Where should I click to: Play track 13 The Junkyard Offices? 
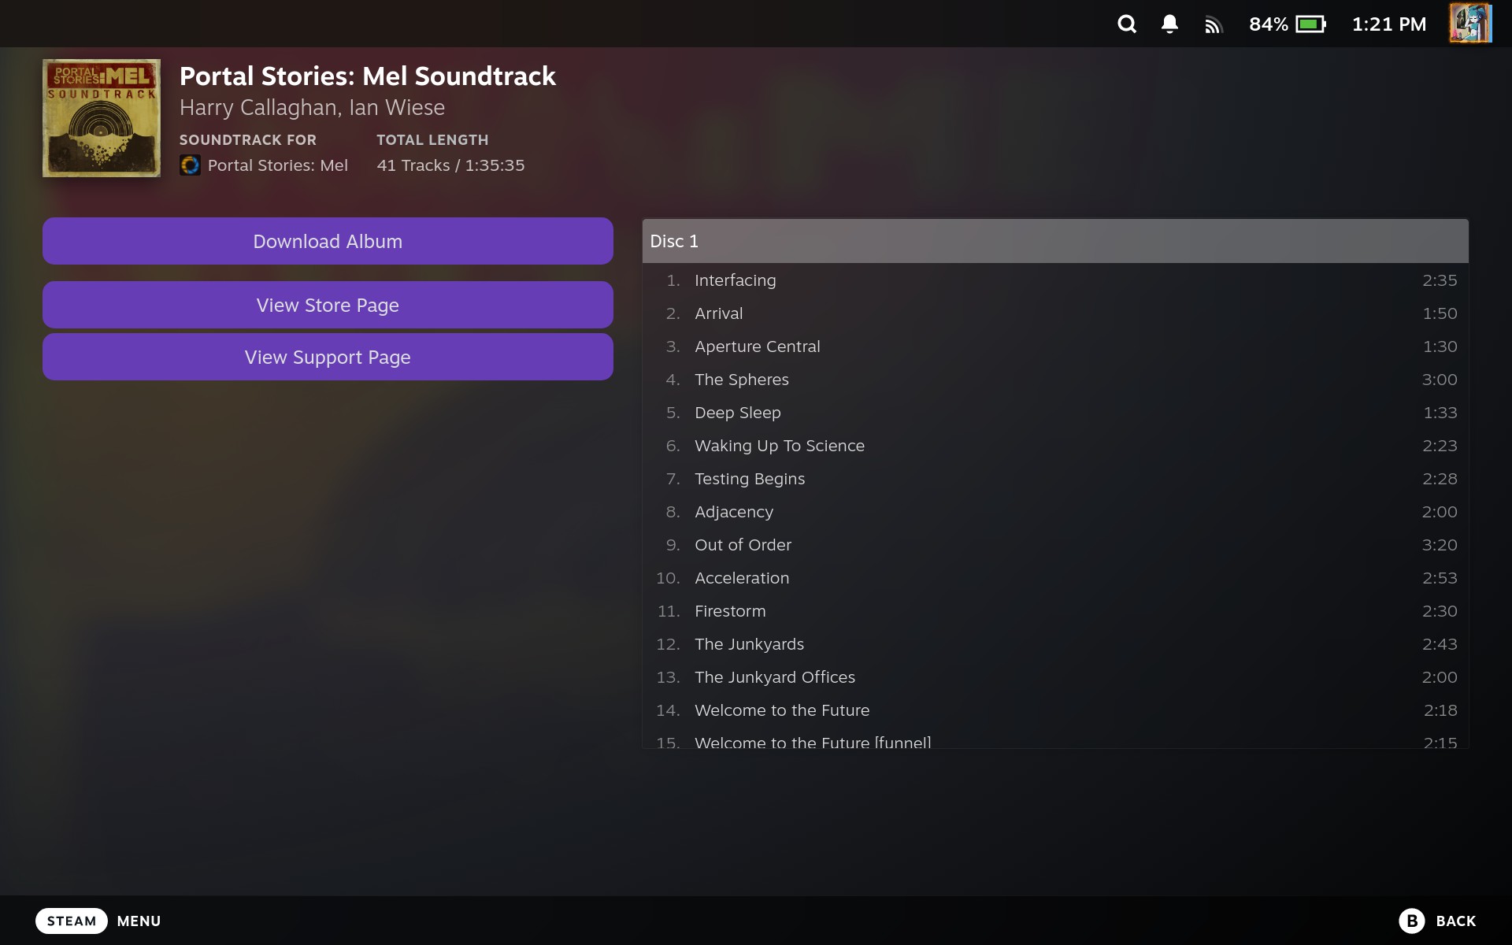[1055, 677]
